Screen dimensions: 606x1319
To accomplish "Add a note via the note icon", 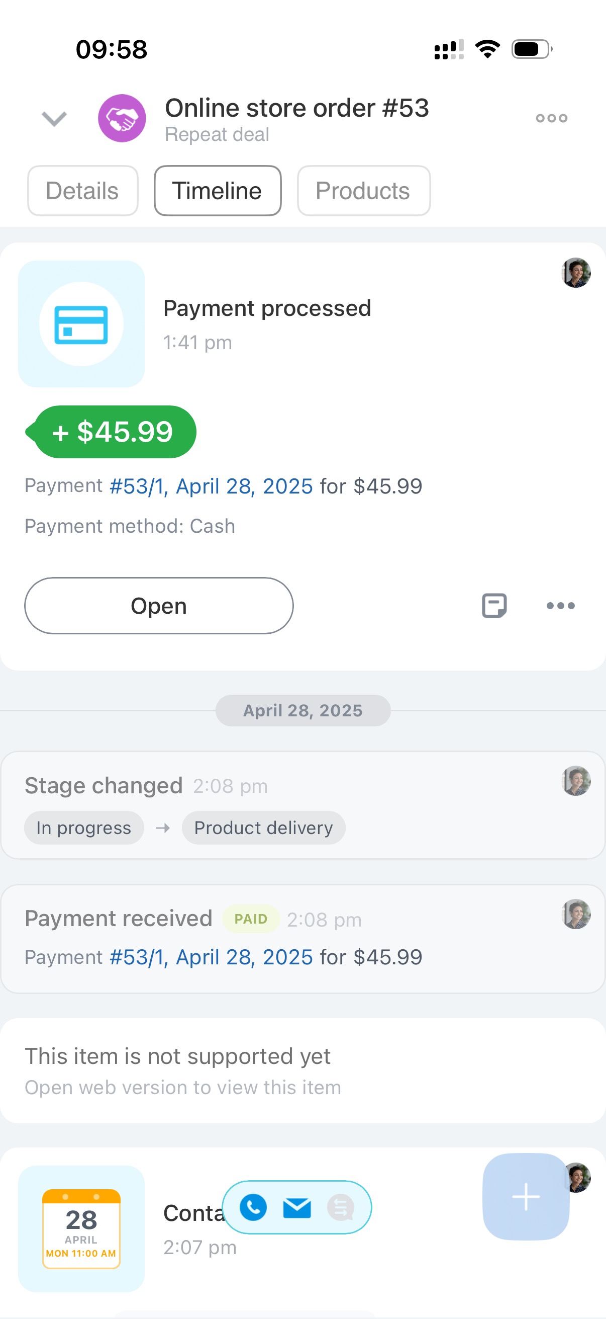I will pos(494,606).
